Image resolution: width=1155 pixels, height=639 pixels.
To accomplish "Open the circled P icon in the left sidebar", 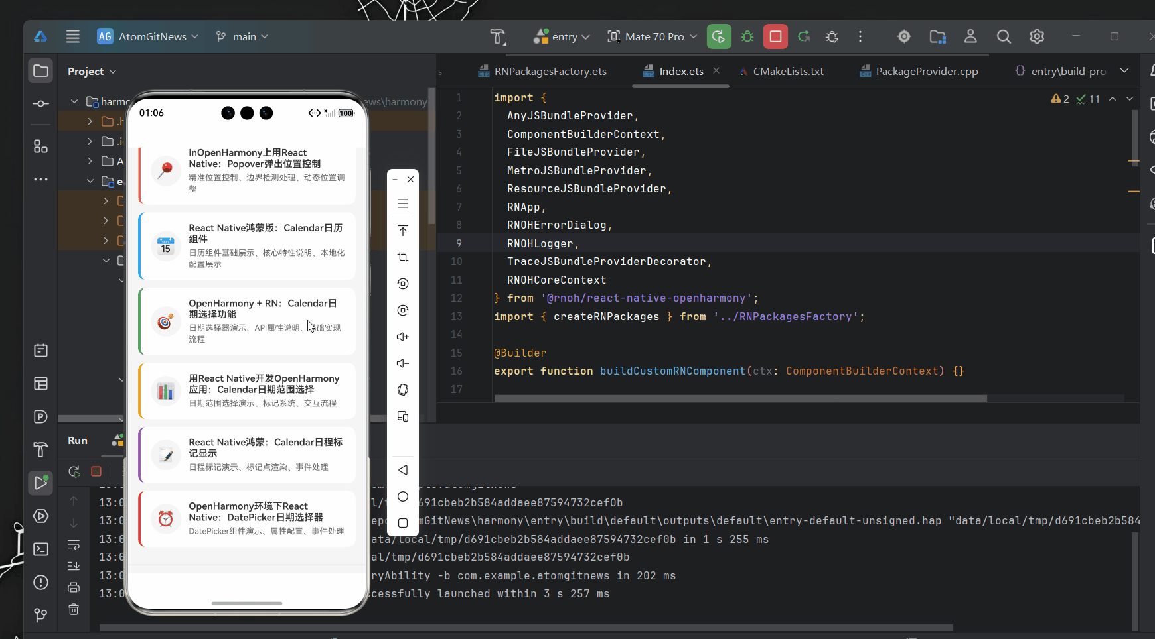I will pyautogui.click(x=40, y=416).
